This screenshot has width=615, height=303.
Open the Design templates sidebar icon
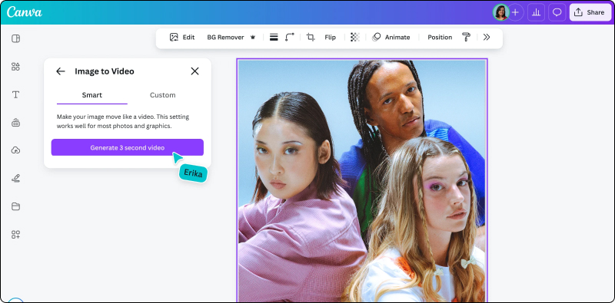point(15,38)
